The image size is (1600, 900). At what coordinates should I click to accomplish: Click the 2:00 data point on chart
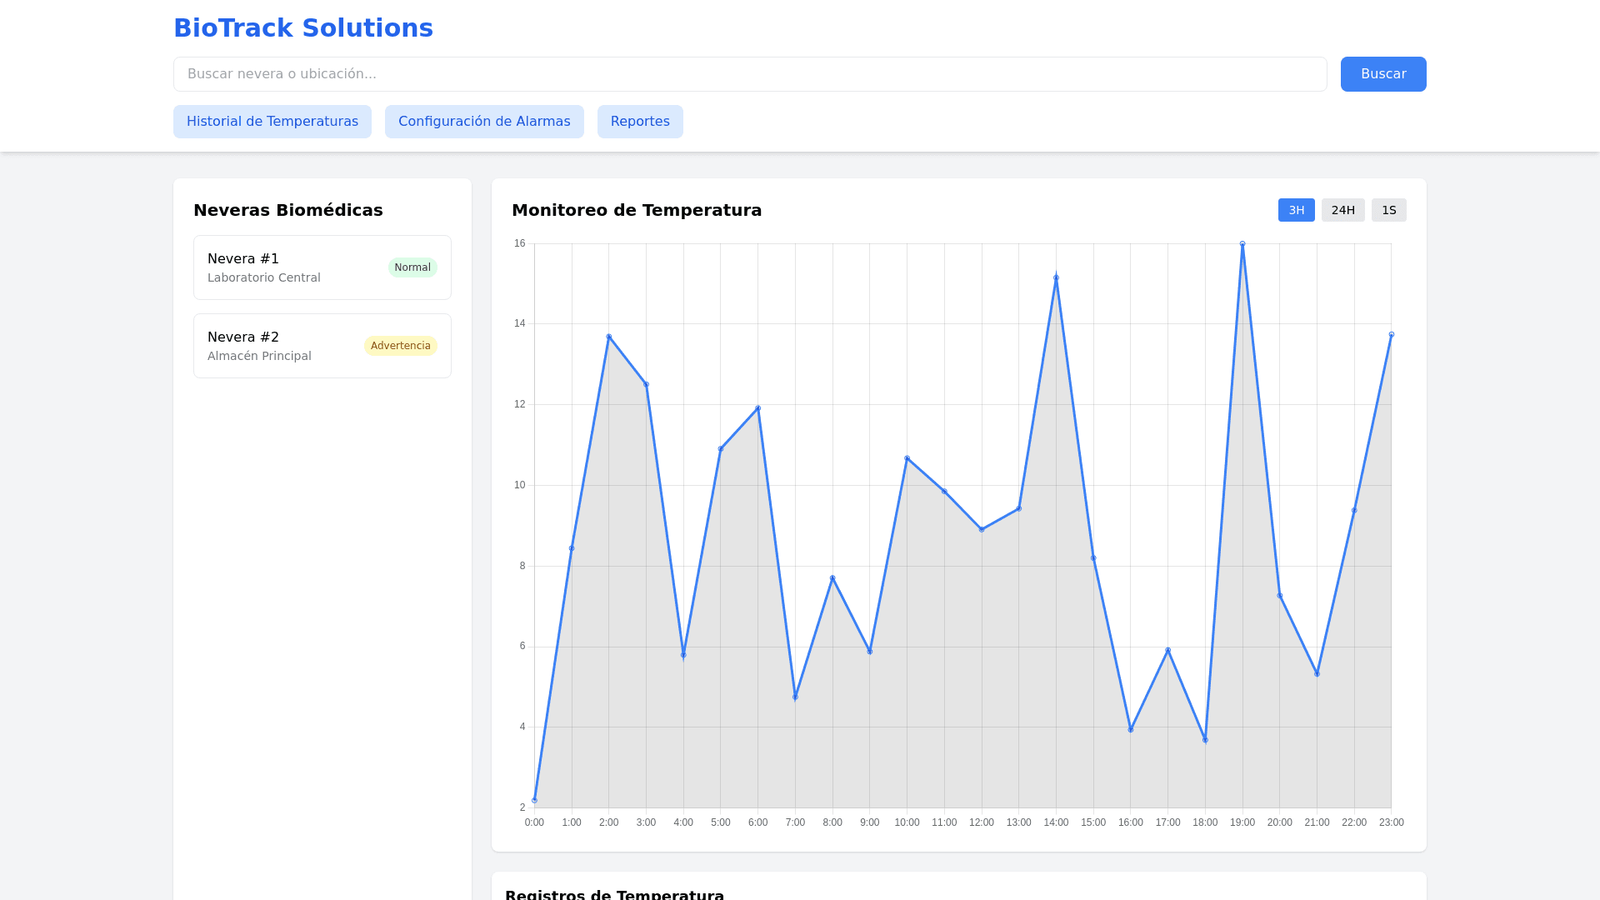point(608,337)
